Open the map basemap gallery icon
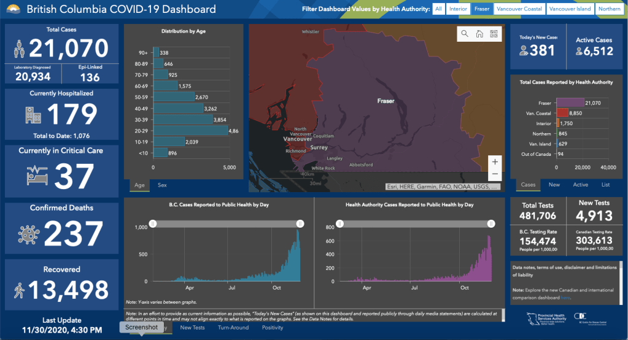Image resolution: width=628 pixels, height=340 pixels. pos(494,34)
